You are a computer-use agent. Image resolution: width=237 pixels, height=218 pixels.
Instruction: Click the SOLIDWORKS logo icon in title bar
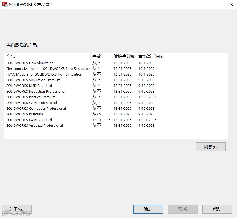[x=5, y=4]
